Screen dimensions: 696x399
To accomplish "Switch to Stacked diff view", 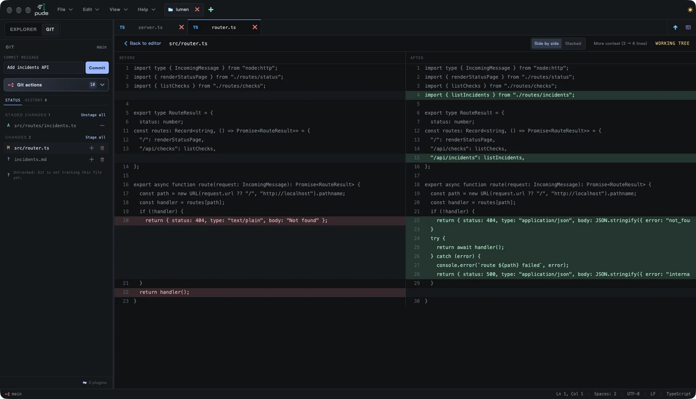I will pyautogui.click(x=573, y=44).
